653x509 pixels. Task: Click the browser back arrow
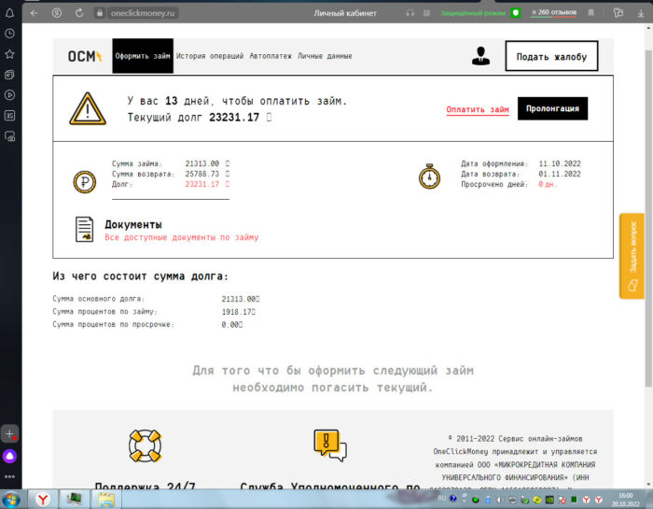point(35,13)
